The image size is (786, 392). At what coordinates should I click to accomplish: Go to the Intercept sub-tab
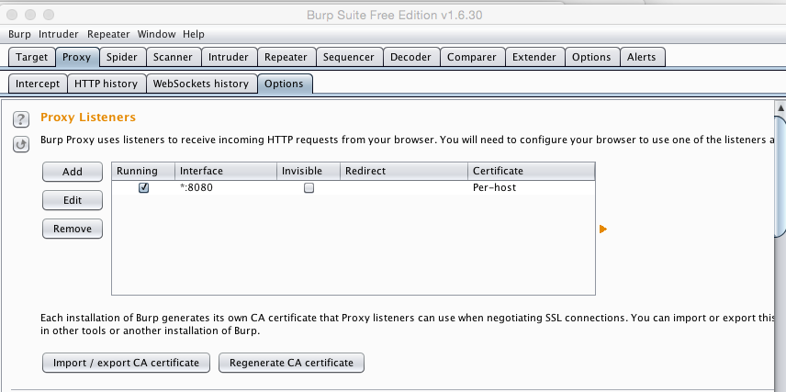click(38, 84)
